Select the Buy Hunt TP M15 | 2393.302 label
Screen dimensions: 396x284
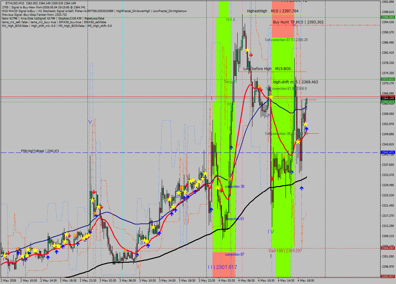[298, 22]
